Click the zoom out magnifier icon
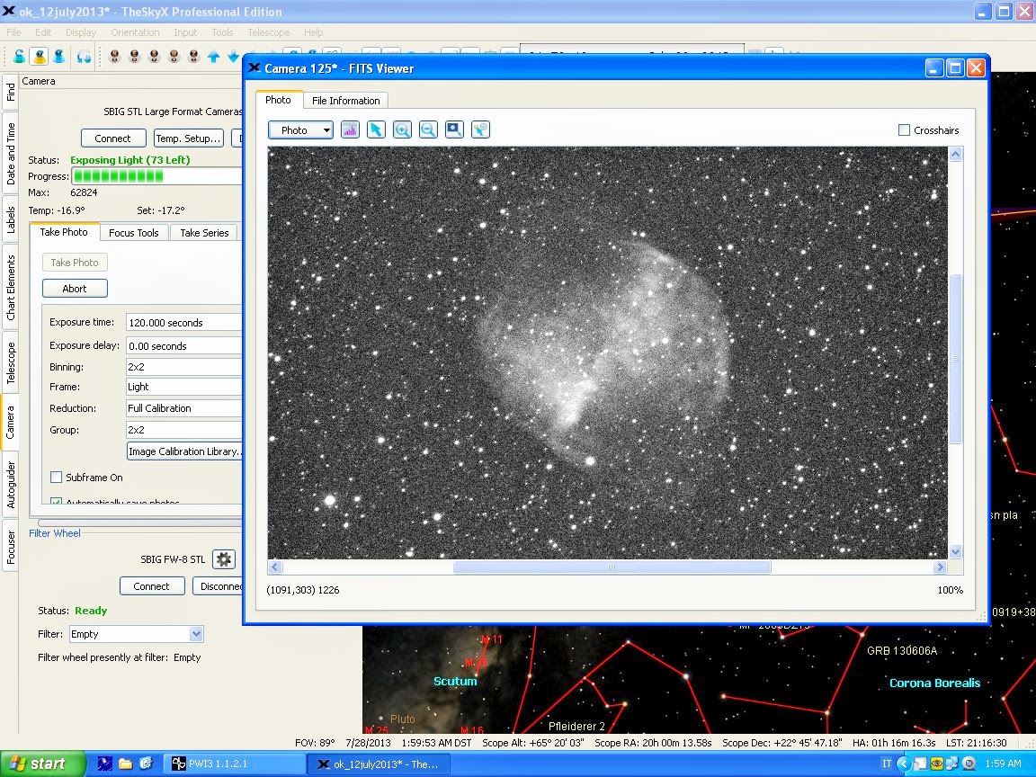Viewport: 1036px width, 777px height. click(428, 130)
